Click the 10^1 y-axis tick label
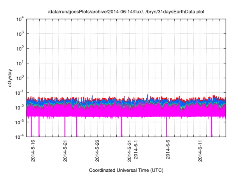Image resolution: width=249 pixels, height=174 pixels. [20, 63]
